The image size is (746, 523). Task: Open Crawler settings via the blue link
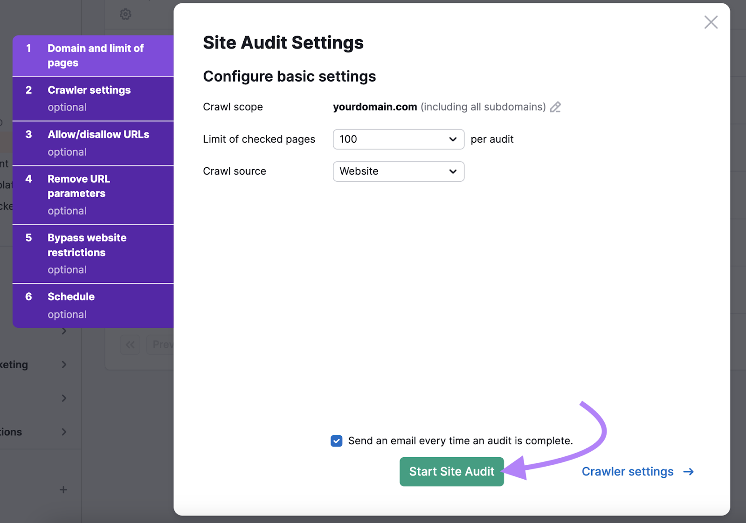point(627,471)
